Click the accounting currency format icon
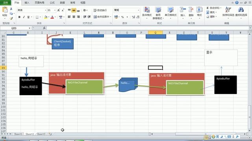The height and width of the screenshot is (141, 252). pos(116,17)
